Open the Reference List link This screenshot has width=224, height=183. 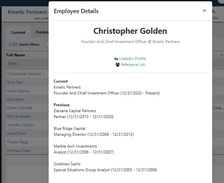pos(133,65)
